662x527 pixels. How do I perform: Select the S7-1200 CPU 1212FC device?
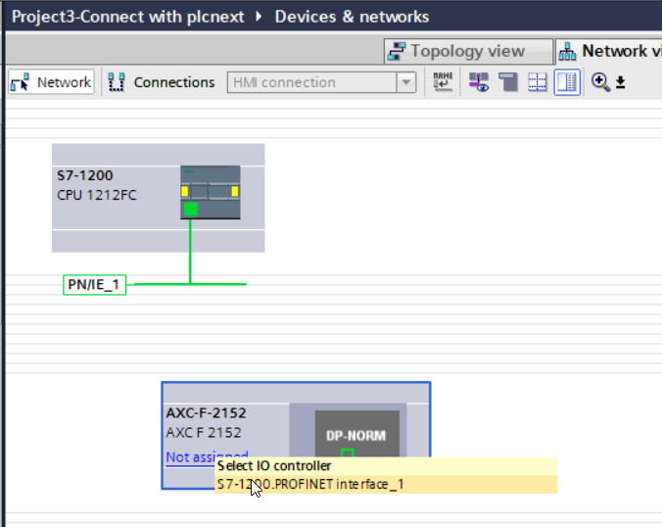click(x=159, y=198)
